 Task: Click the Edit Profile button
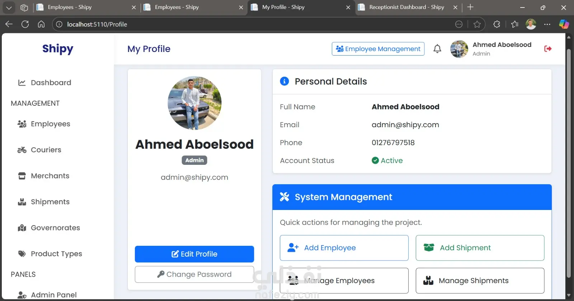(x=194, y=254)
